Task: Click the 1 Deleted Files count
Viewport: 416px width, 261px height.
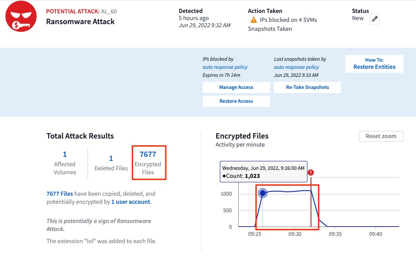Action: 111,158
